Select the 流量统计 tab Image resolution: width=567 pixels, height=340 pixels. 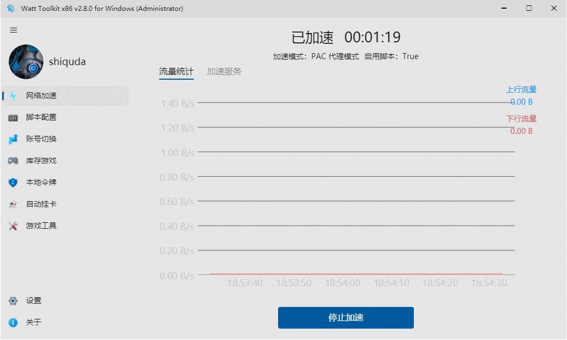176,71
